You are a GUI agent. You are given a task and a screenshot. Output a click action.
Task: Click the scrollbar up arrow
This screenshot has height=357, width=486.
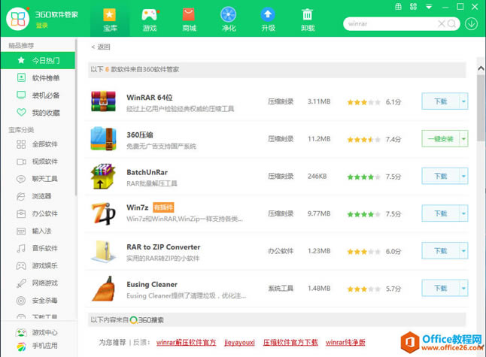click(x=481, y=68)
